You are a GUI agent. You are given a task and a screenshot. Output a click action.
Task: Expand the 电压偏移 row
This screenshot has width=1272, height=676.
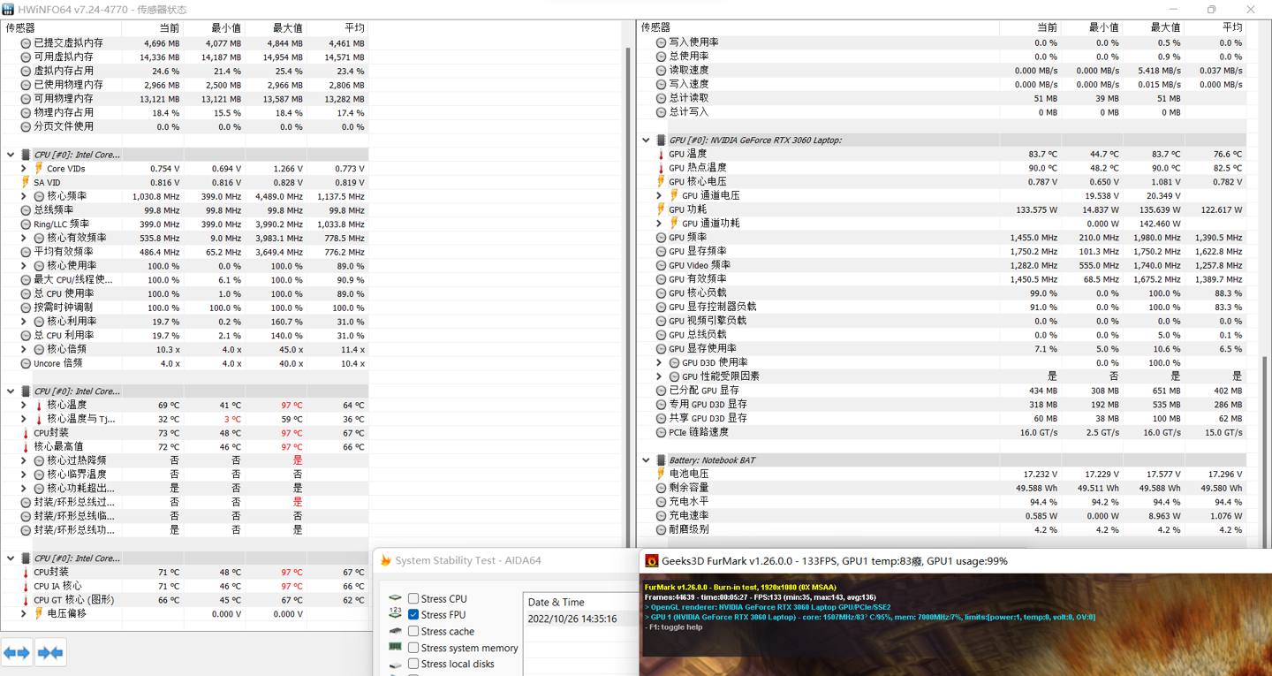click(x=24, y=613)
